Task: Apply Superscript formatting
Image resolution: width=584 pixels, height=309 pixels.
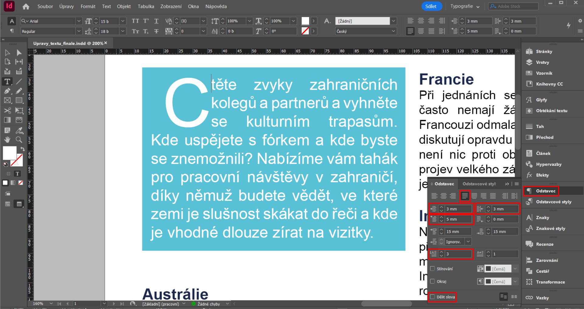Action: coord(146,21)
